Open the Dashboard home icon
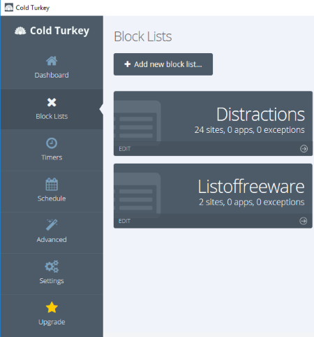 point(52,61)
